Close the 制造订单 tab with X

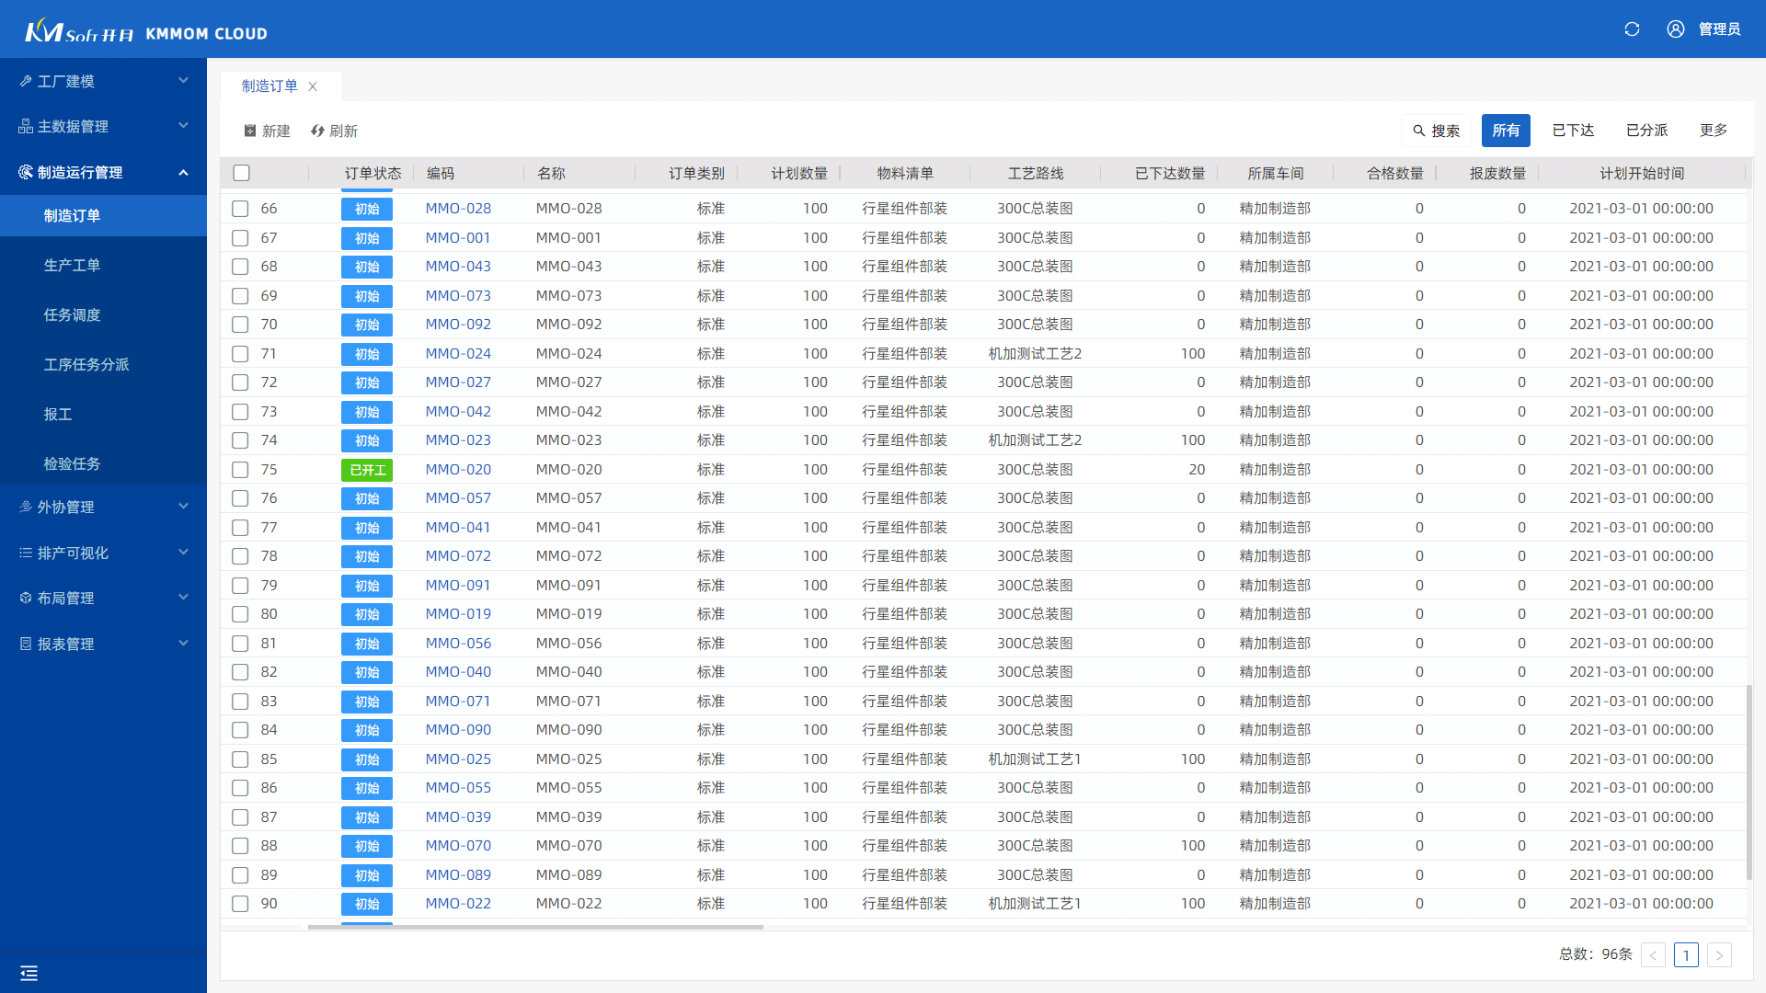tap(313, 86)
